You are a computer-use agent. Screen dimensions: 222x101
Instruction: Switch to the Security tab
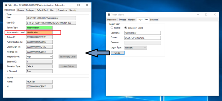73,10
